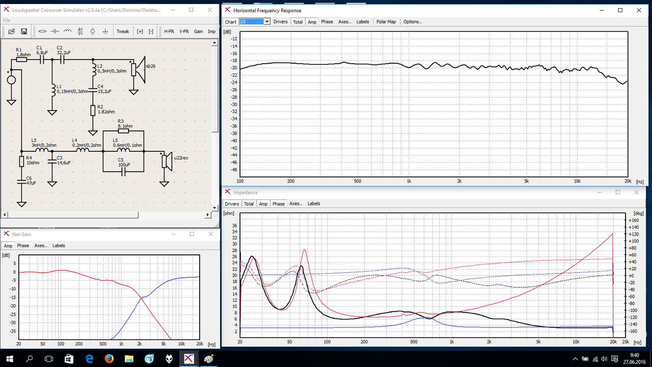Click the [+] zoom in button

point(140,31)
